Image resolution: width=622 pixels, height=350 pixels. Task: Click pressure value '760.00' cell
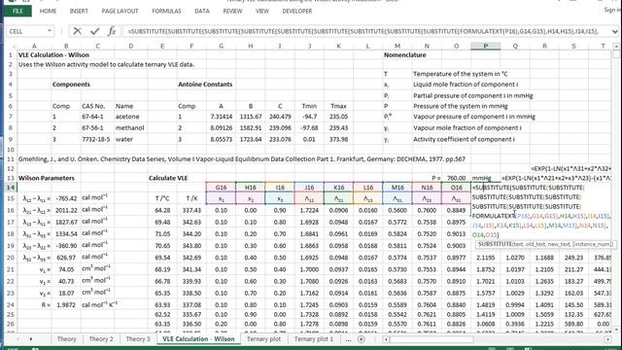pyautogui.click(x=456, y=178)
